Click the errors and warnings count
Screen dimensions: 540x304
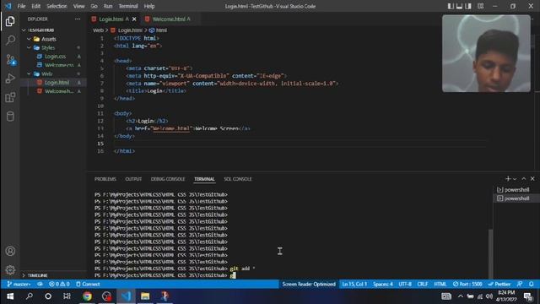pyautogui.click(x=59, y=284)
